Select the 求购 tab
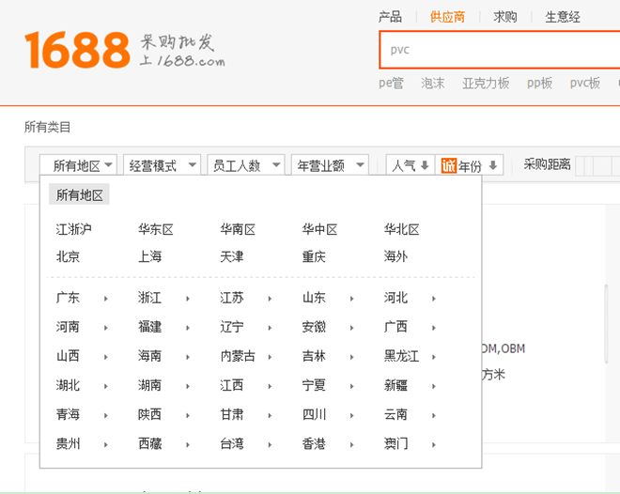 pyautogui.click(x=505, y=17)
